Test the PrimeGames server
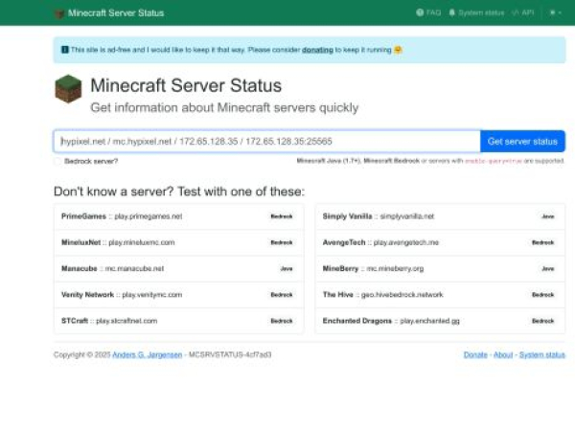This screenshot has height=431, width=575. pos(121,216)
